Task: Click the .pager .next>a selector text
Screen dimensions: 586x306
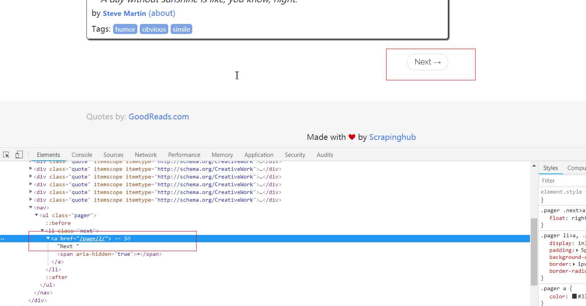Action: [x=563, y=211]
